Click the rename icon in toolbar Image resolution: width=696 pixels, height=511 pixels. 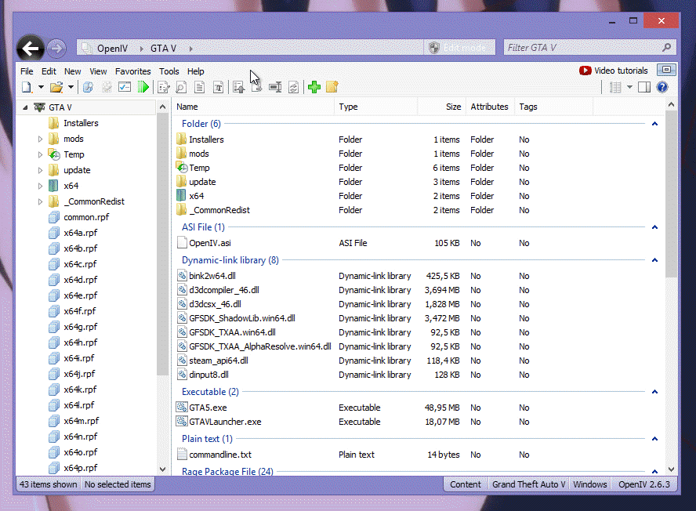click(x=275, y=87)
